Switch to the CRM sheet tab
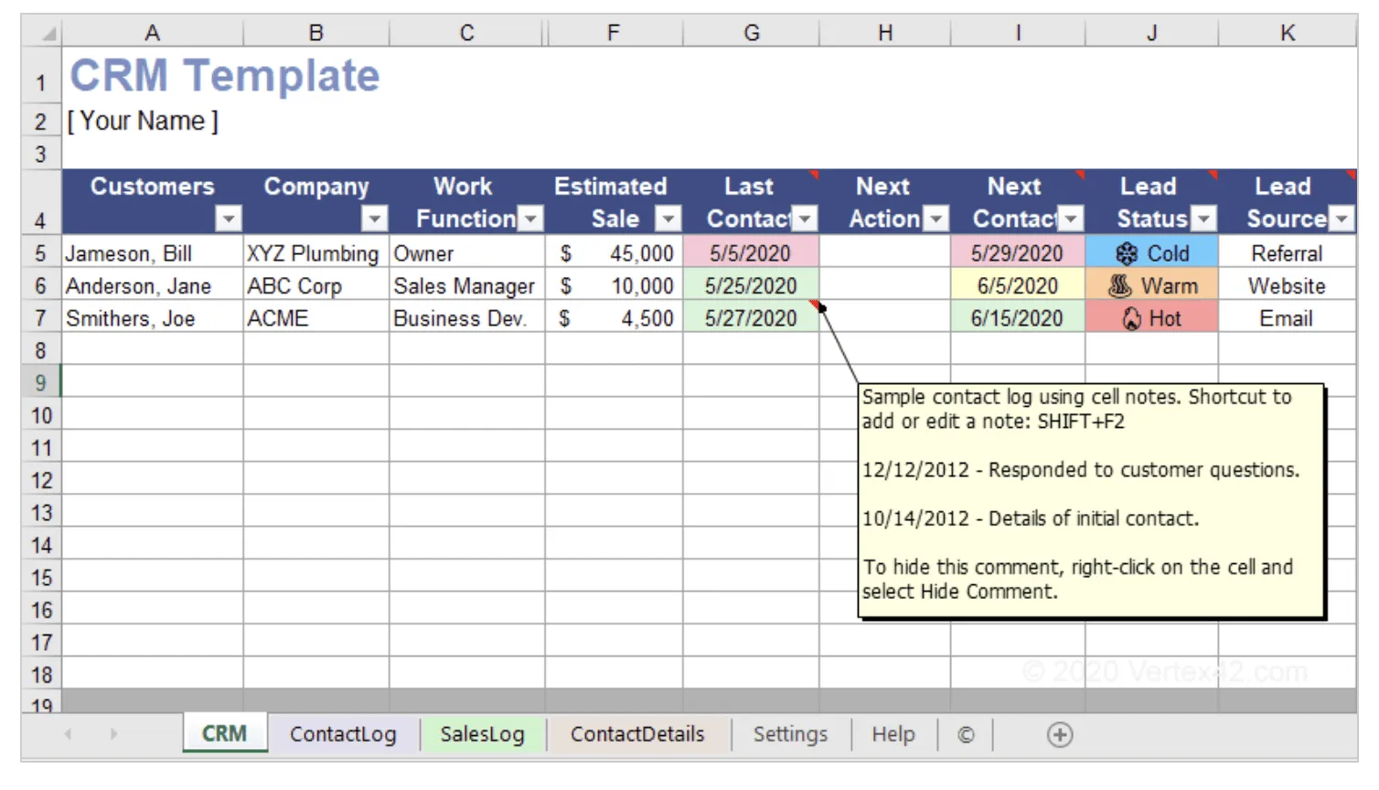This screenshot has width=1379, height=790. tap(224, 733)
